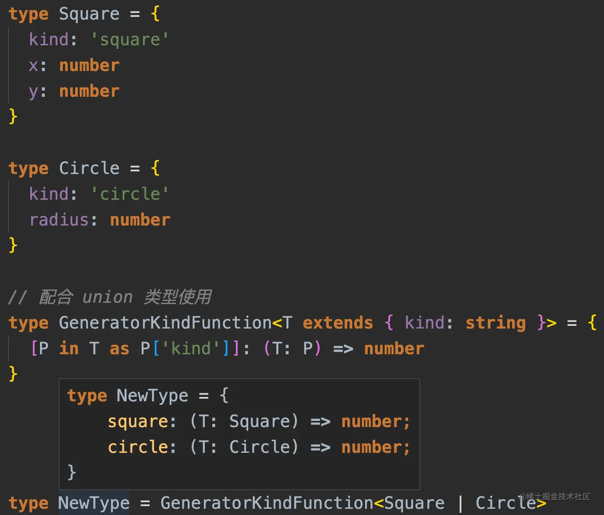Click the 'type' keyword before Circle
The height and width of the screenshot is (515, 604).
[x=28, y=169]
